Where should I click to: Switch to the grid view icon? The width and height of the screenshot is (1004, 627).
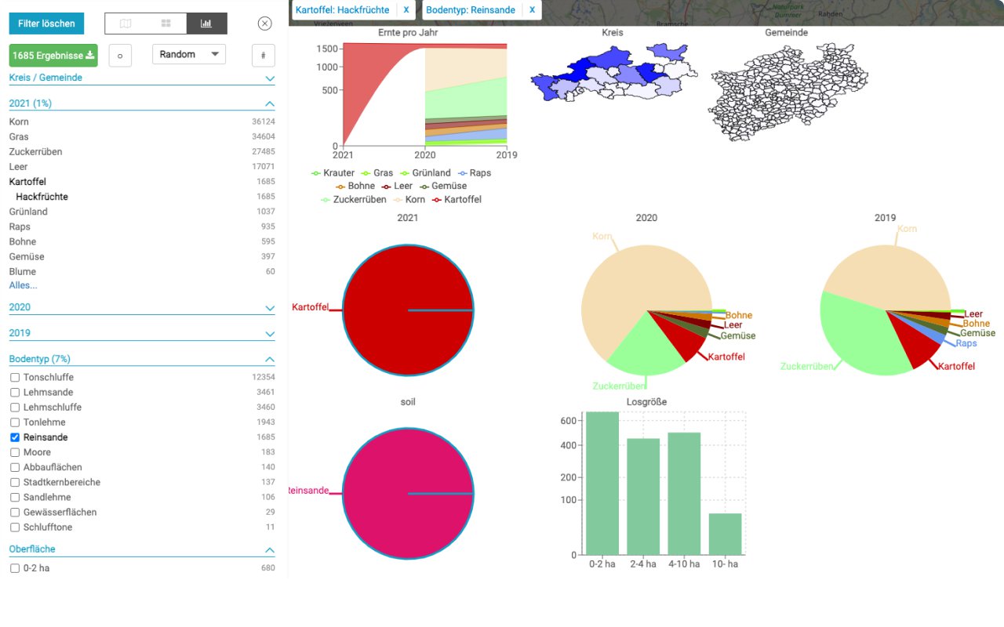pos(166,24)
